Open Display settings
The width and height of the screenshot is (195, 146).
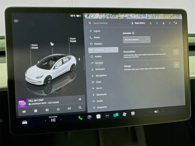click(96, 44)
